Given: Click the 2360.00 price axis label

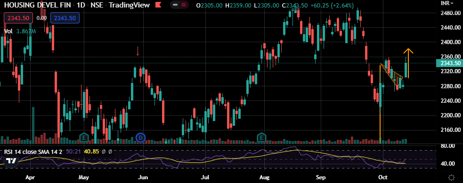Looking at the screenshot, I should [450, 56].
